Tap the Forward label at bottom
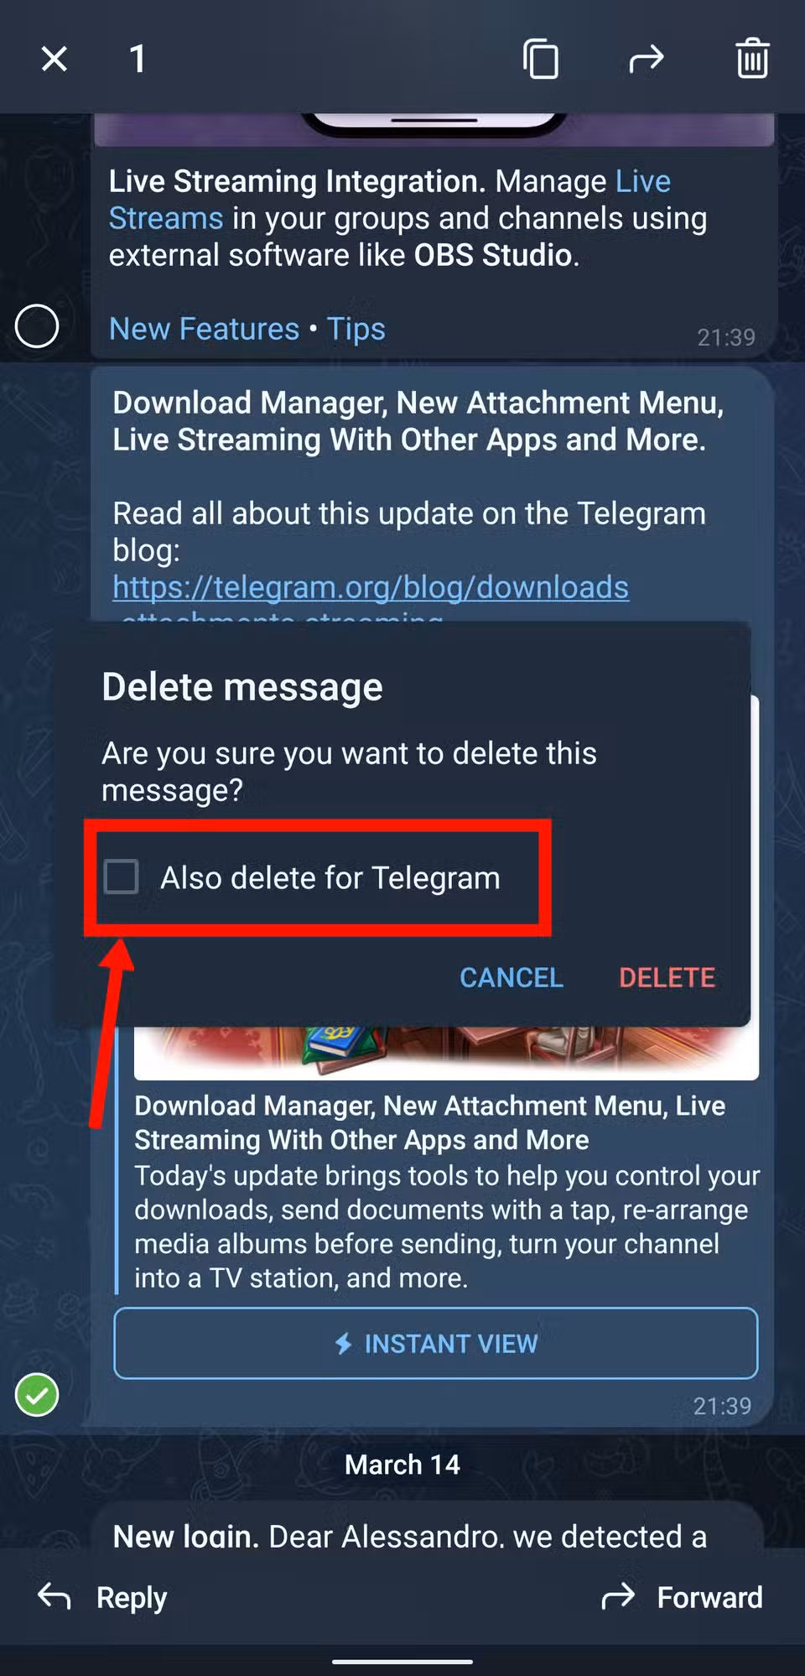Viewport: 805px width, 1676px height. 709,1597
